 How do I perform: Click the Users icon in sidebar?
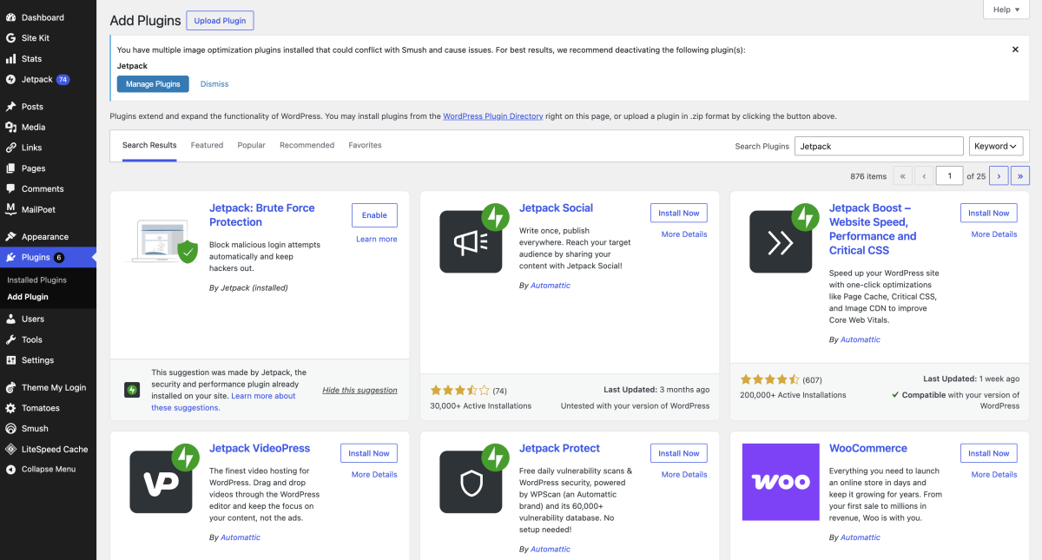(10, 319)
